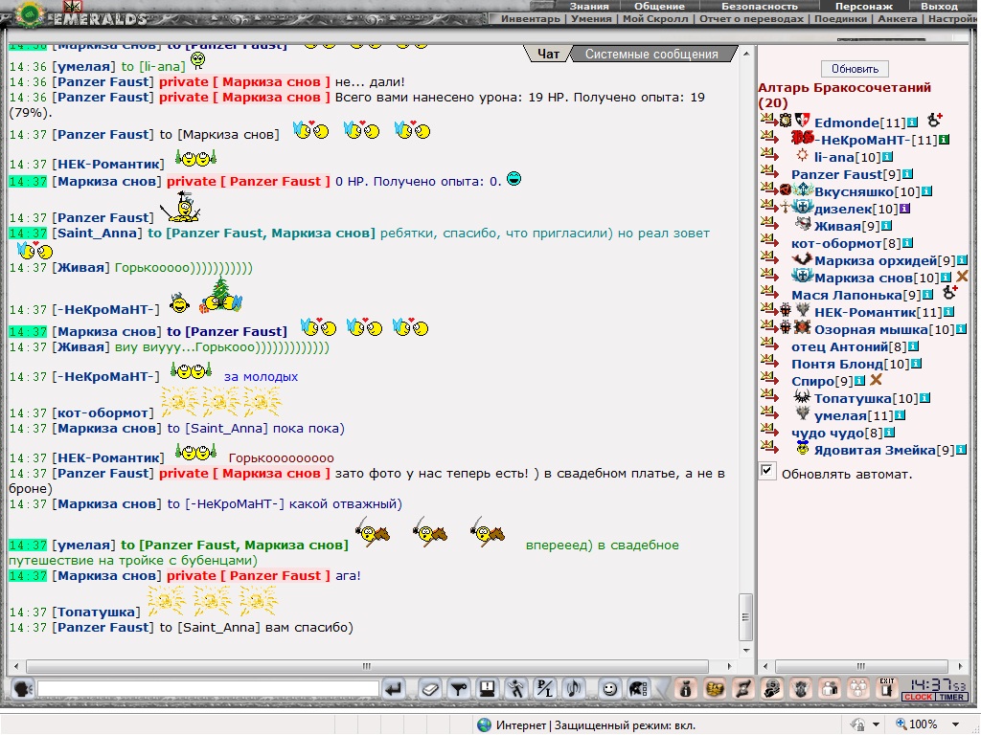Select player Маркиза орхидей in the list

876,260
